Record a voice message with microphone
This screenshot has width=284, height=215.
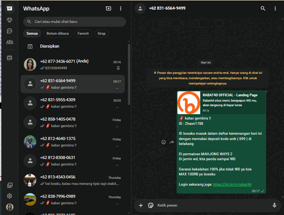[274, 205]
